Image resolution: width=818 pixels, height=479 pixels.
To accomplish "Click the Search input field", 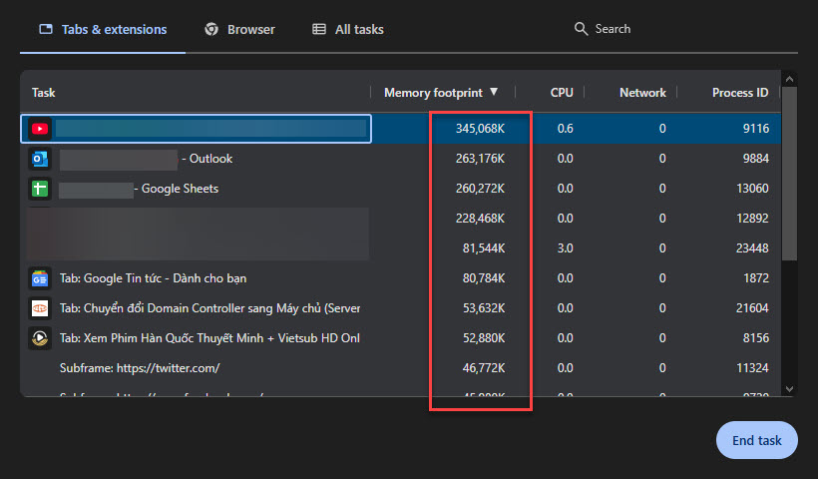I will (678, 29).
